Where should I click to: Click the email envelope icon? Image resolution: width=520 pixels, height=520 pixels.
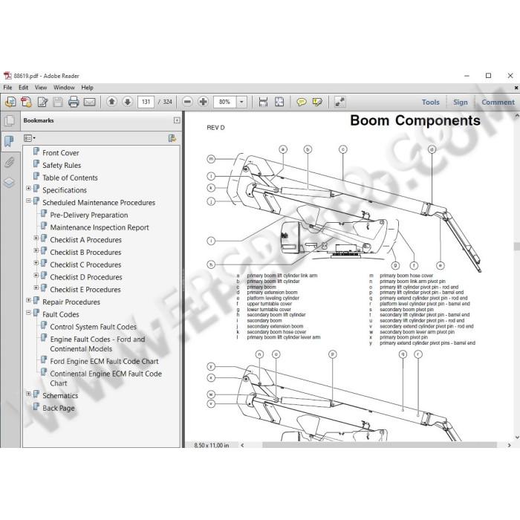pyautogui.click(x=90, y=103)
